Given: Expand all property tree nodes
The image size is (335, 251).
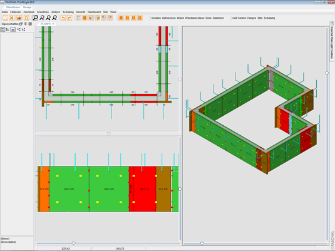Looking at the screenshot, I should (19, 29).
